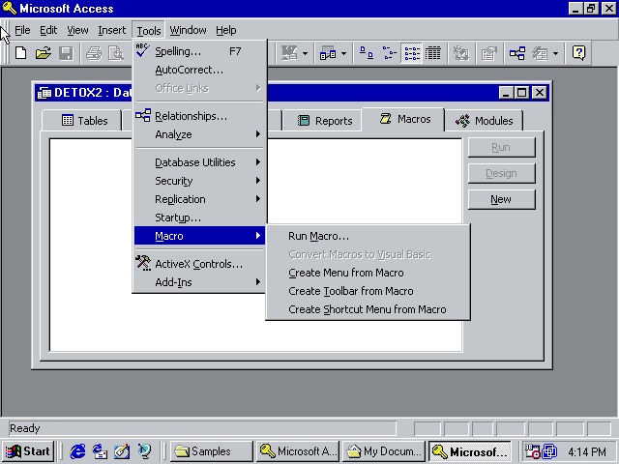Choose Create Menu from Macro
Screen dimensions: 619x464
(368, 273)
